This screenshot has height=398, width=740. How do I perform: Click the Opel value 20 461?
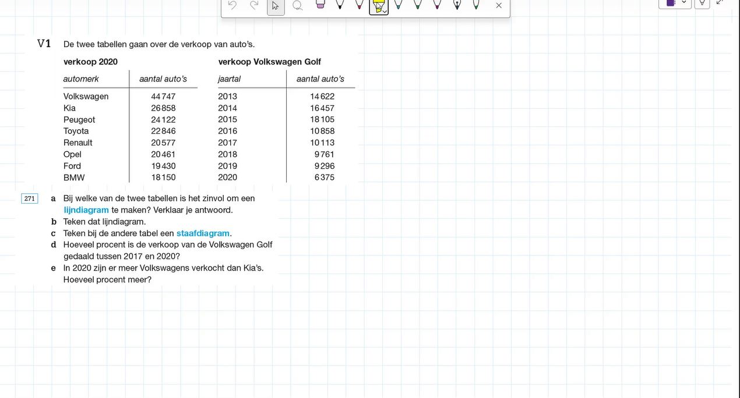pos(163,154)
